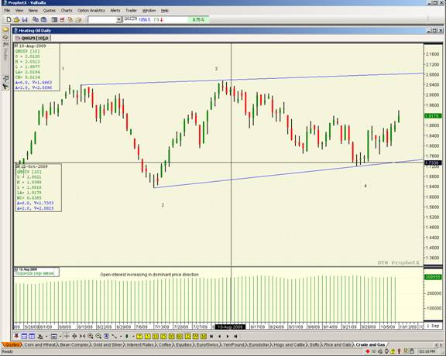Click the four-way move arrows icon
Viewport: 446px width, 356px height.
(74, 337)
